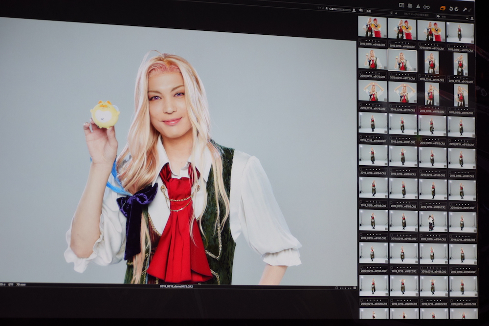The image size is (489, 326).
Task: Set star rating dots on e9177.CR2
Action: coord(403,107)
